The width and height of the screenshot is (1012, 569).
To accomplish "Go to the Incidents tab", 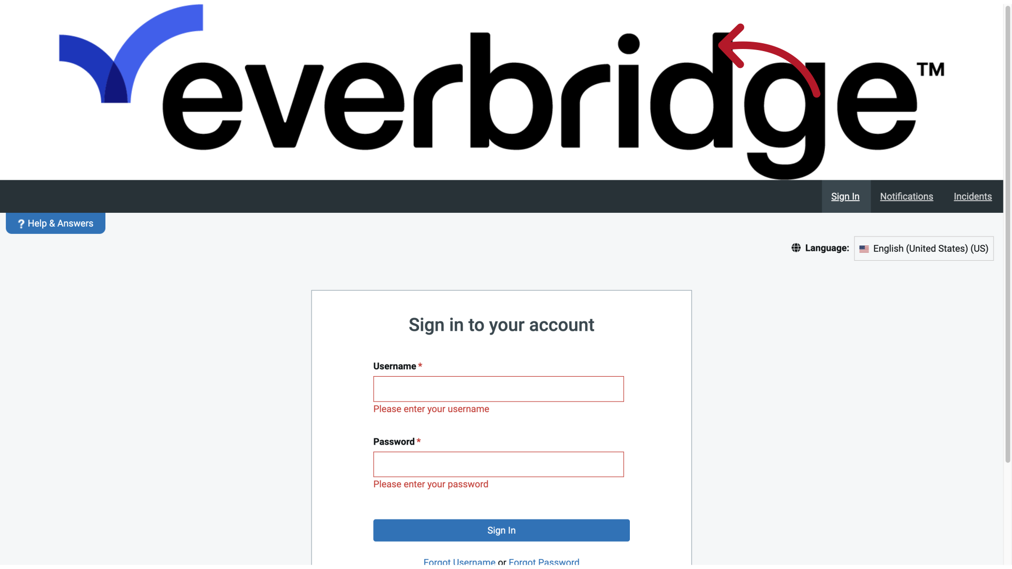I will [972, 197].
